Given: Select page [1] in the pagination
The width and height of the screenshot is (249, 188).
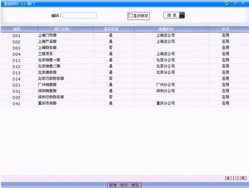Looking at the screenshot, I should coord(236,178).
